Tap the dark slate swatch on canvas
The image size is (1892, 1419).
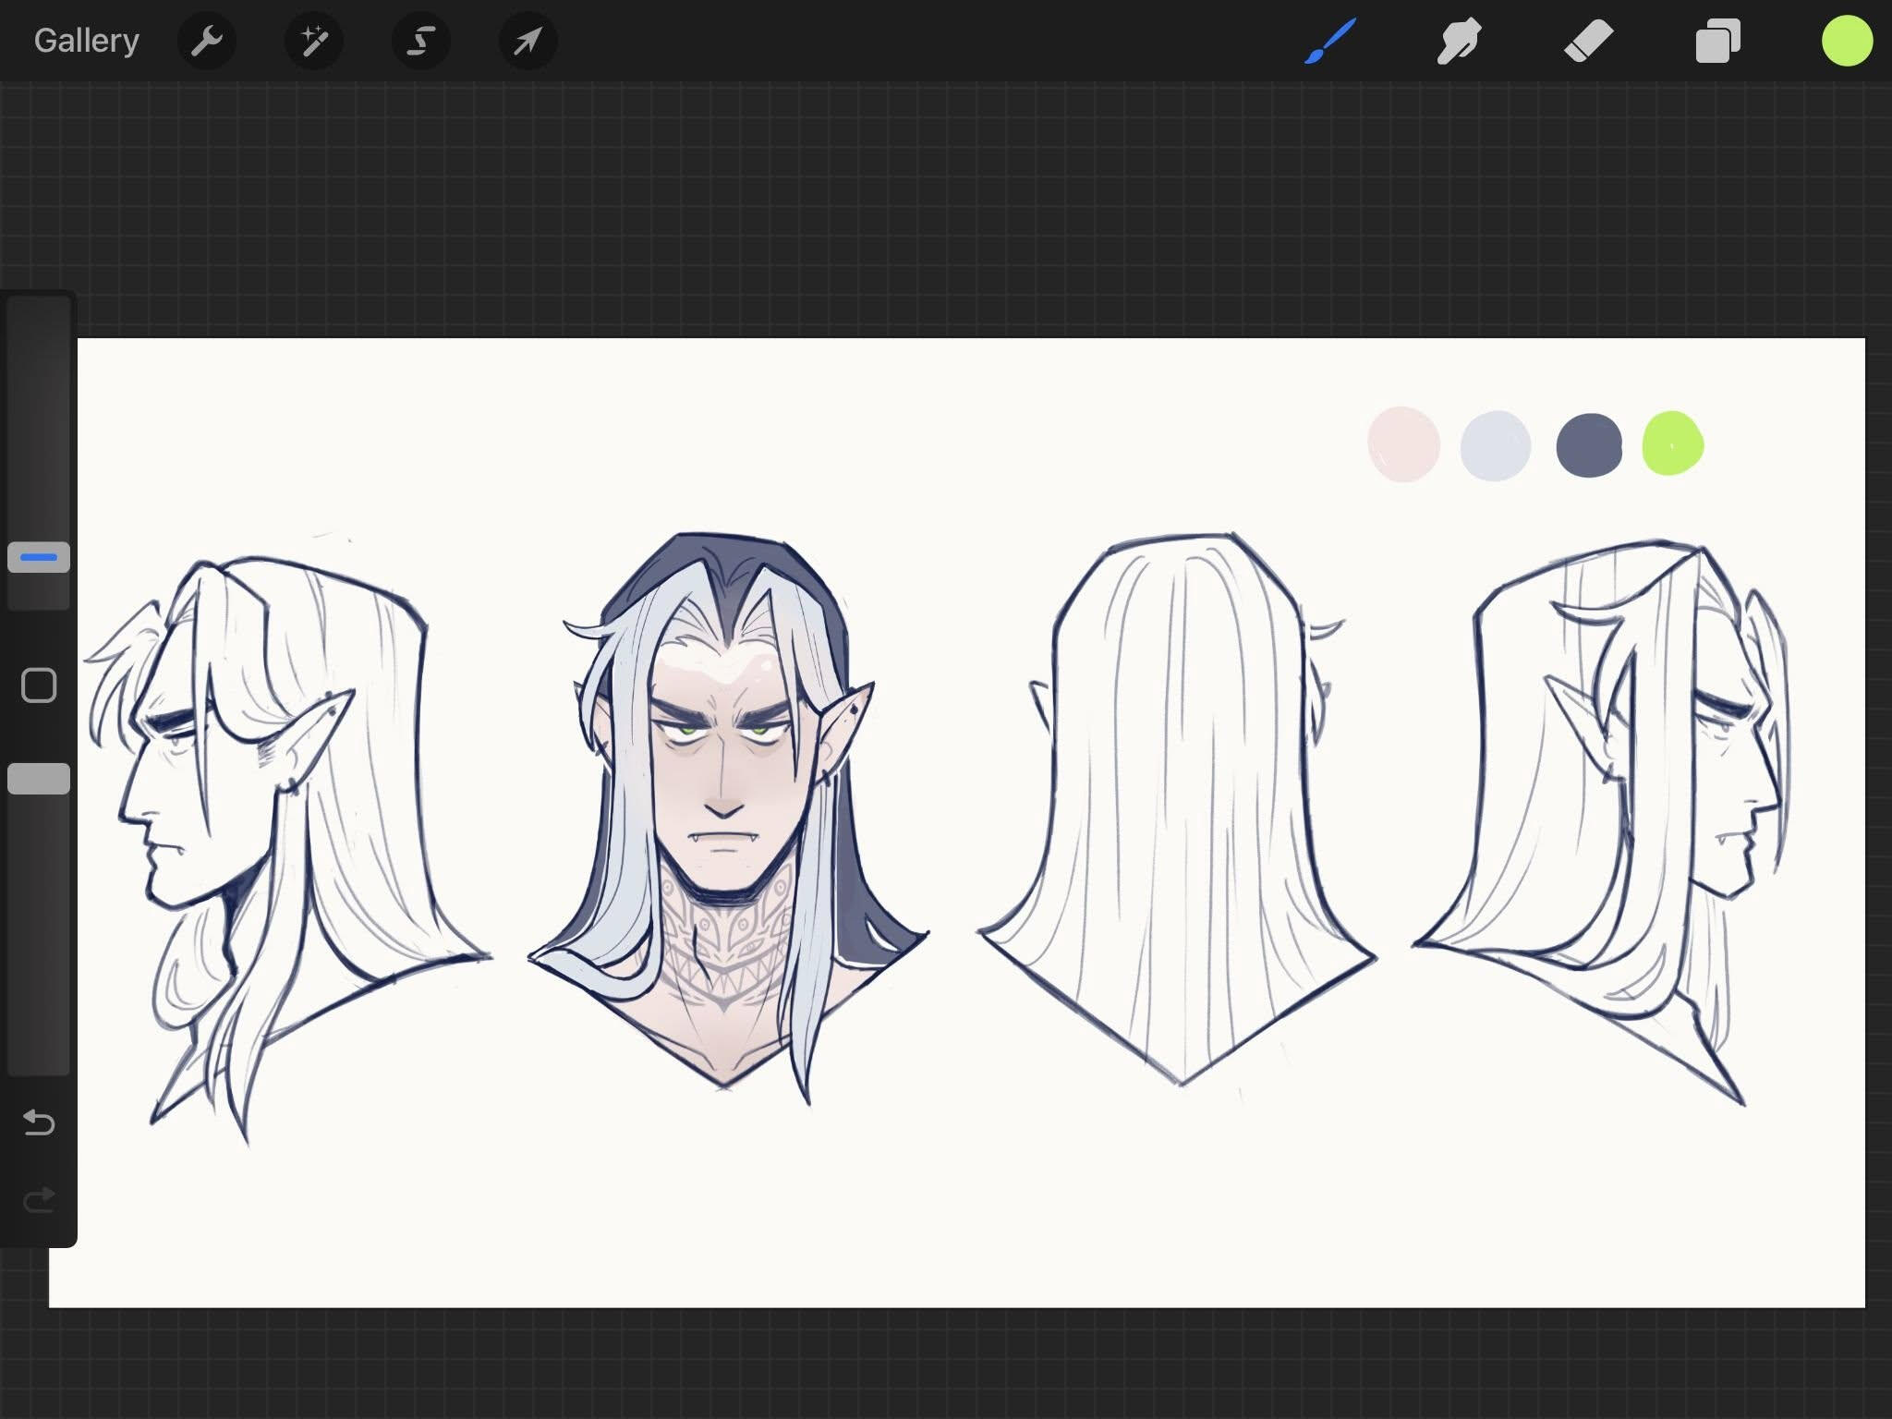(x=1589, y=445)
